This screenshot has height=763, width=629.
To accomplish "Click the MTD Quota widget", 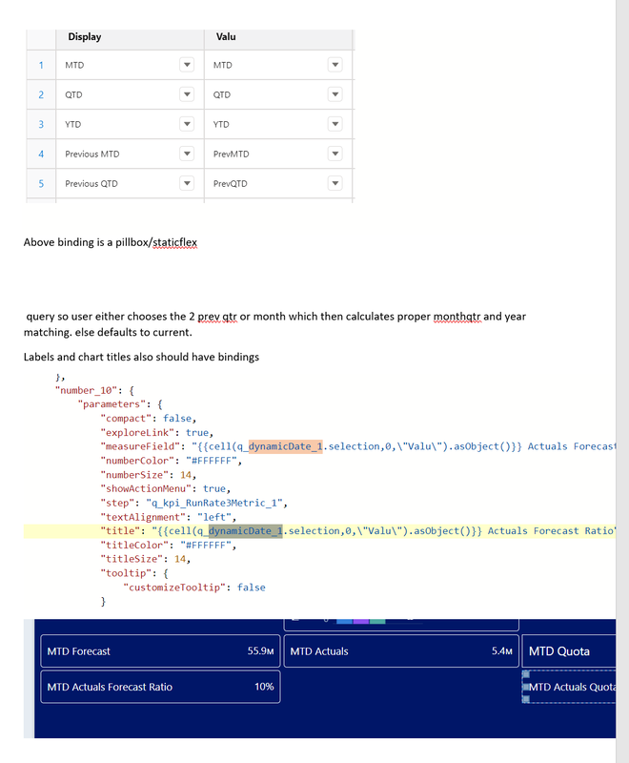I will point(569,651).
